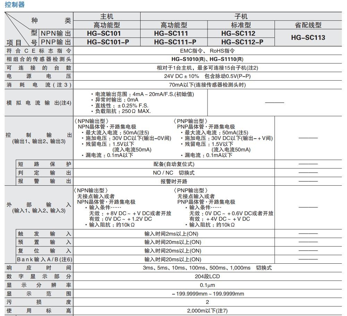This screenshot has width=347, height=316.
Task: Select the NO / NC 切换式 cell
Action: click(174, 173)
